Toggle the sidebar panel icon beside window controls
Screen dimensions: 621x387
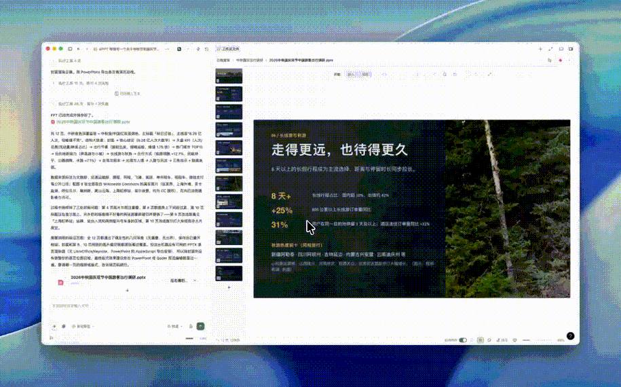[x=70, y=49]
